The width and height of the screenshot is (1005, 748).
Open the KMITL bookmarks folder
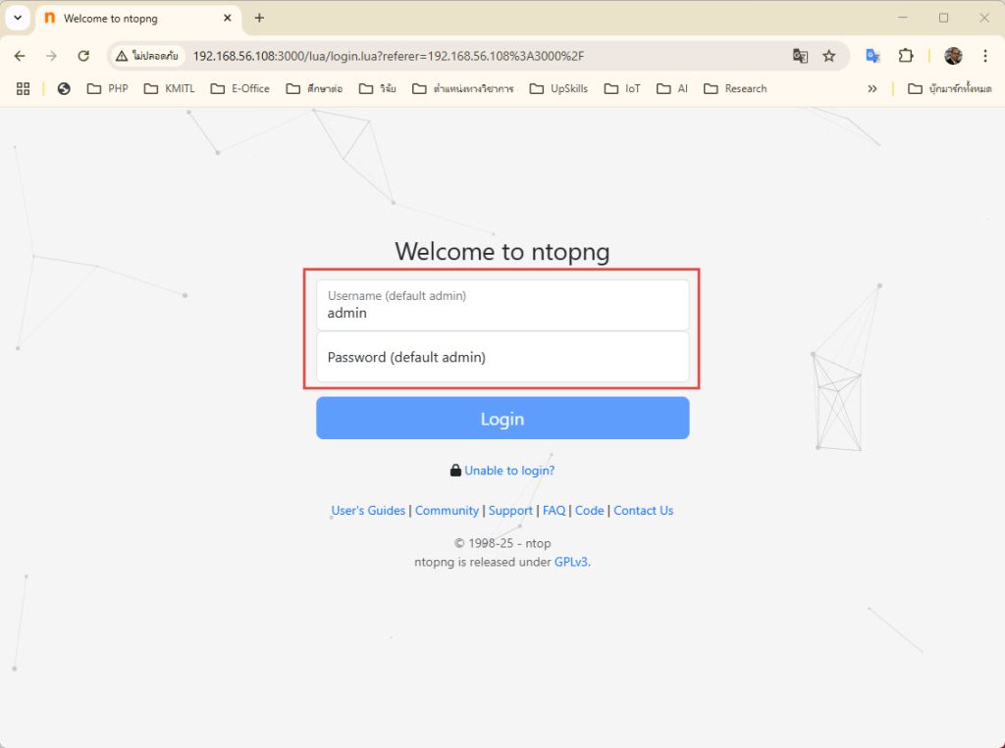pos(169,89)
